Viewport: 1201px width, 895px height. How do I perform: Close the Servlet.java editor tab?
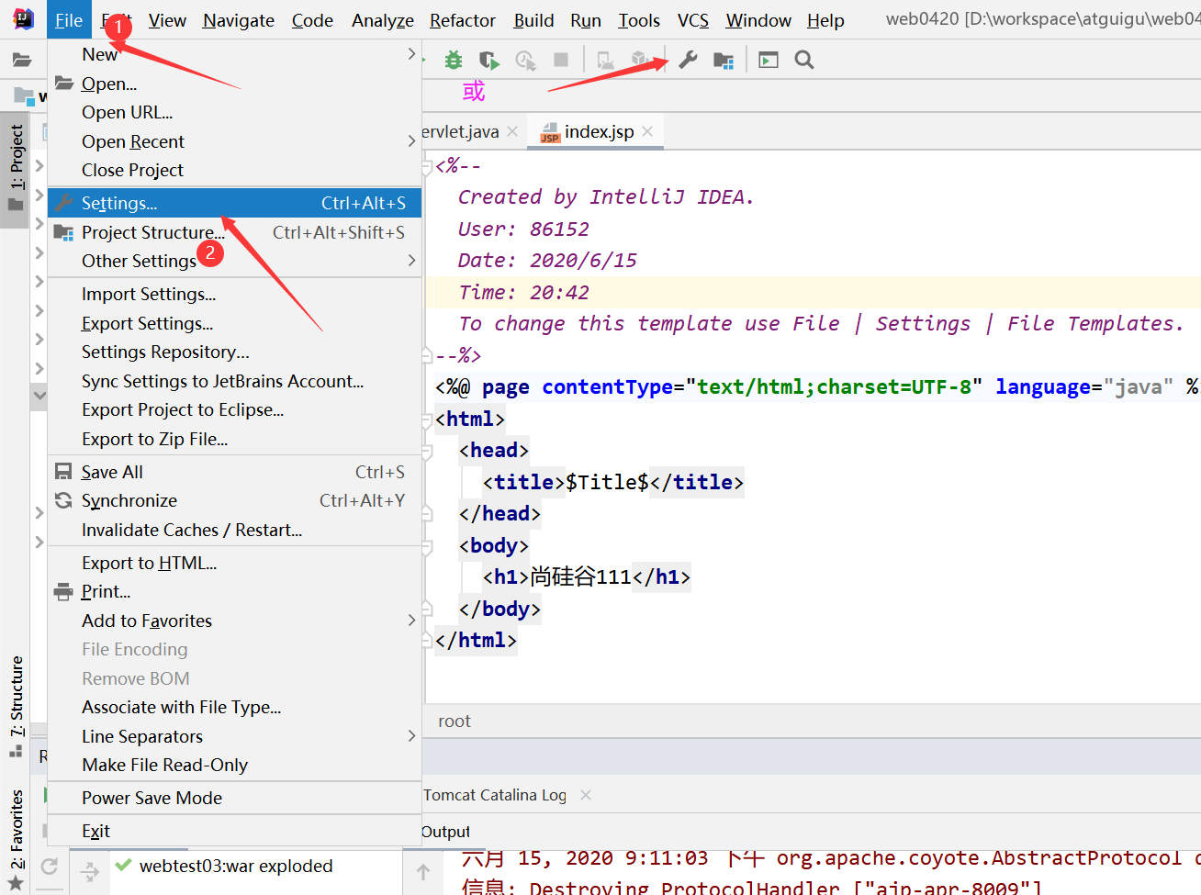tap(512, 131)
